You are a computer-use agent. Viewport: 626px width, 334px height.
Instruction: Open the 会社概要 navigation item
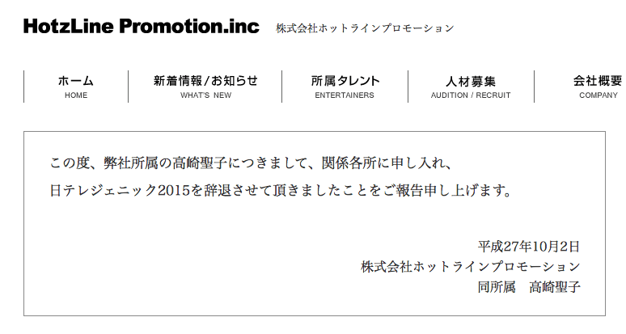pos(598,81)
